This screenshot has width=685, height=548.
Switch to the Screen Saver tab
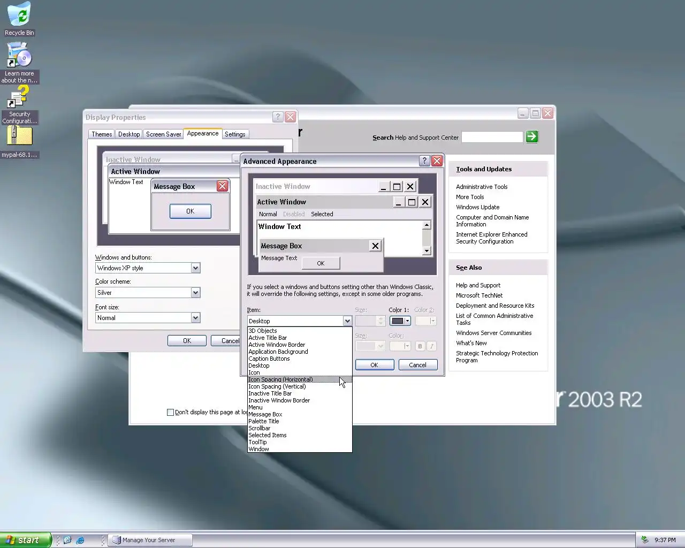164,134
